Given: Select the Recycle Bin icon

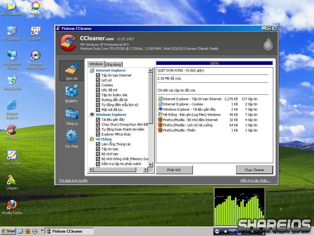Looking at the screenshot, I should [x=12, y=83].
